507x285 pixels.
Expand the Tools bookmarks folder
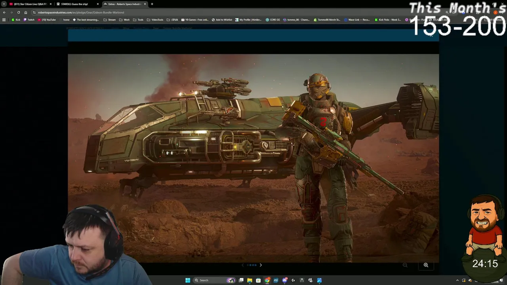pos(138,20)
